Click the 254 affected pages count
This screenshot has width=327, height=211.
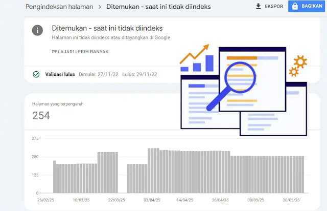[41, 116]
